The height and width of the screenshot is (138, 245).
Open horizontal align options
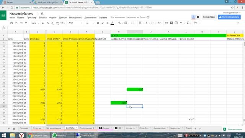pos(140,23)
